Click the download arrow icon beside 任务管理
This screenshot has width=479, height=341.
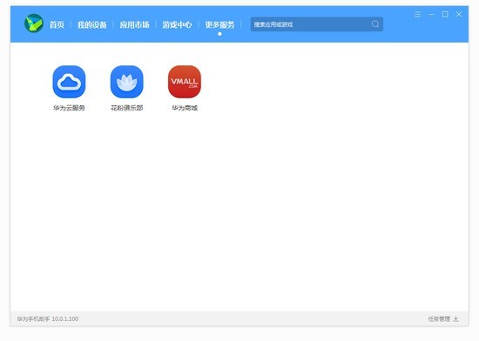(455, 318)
